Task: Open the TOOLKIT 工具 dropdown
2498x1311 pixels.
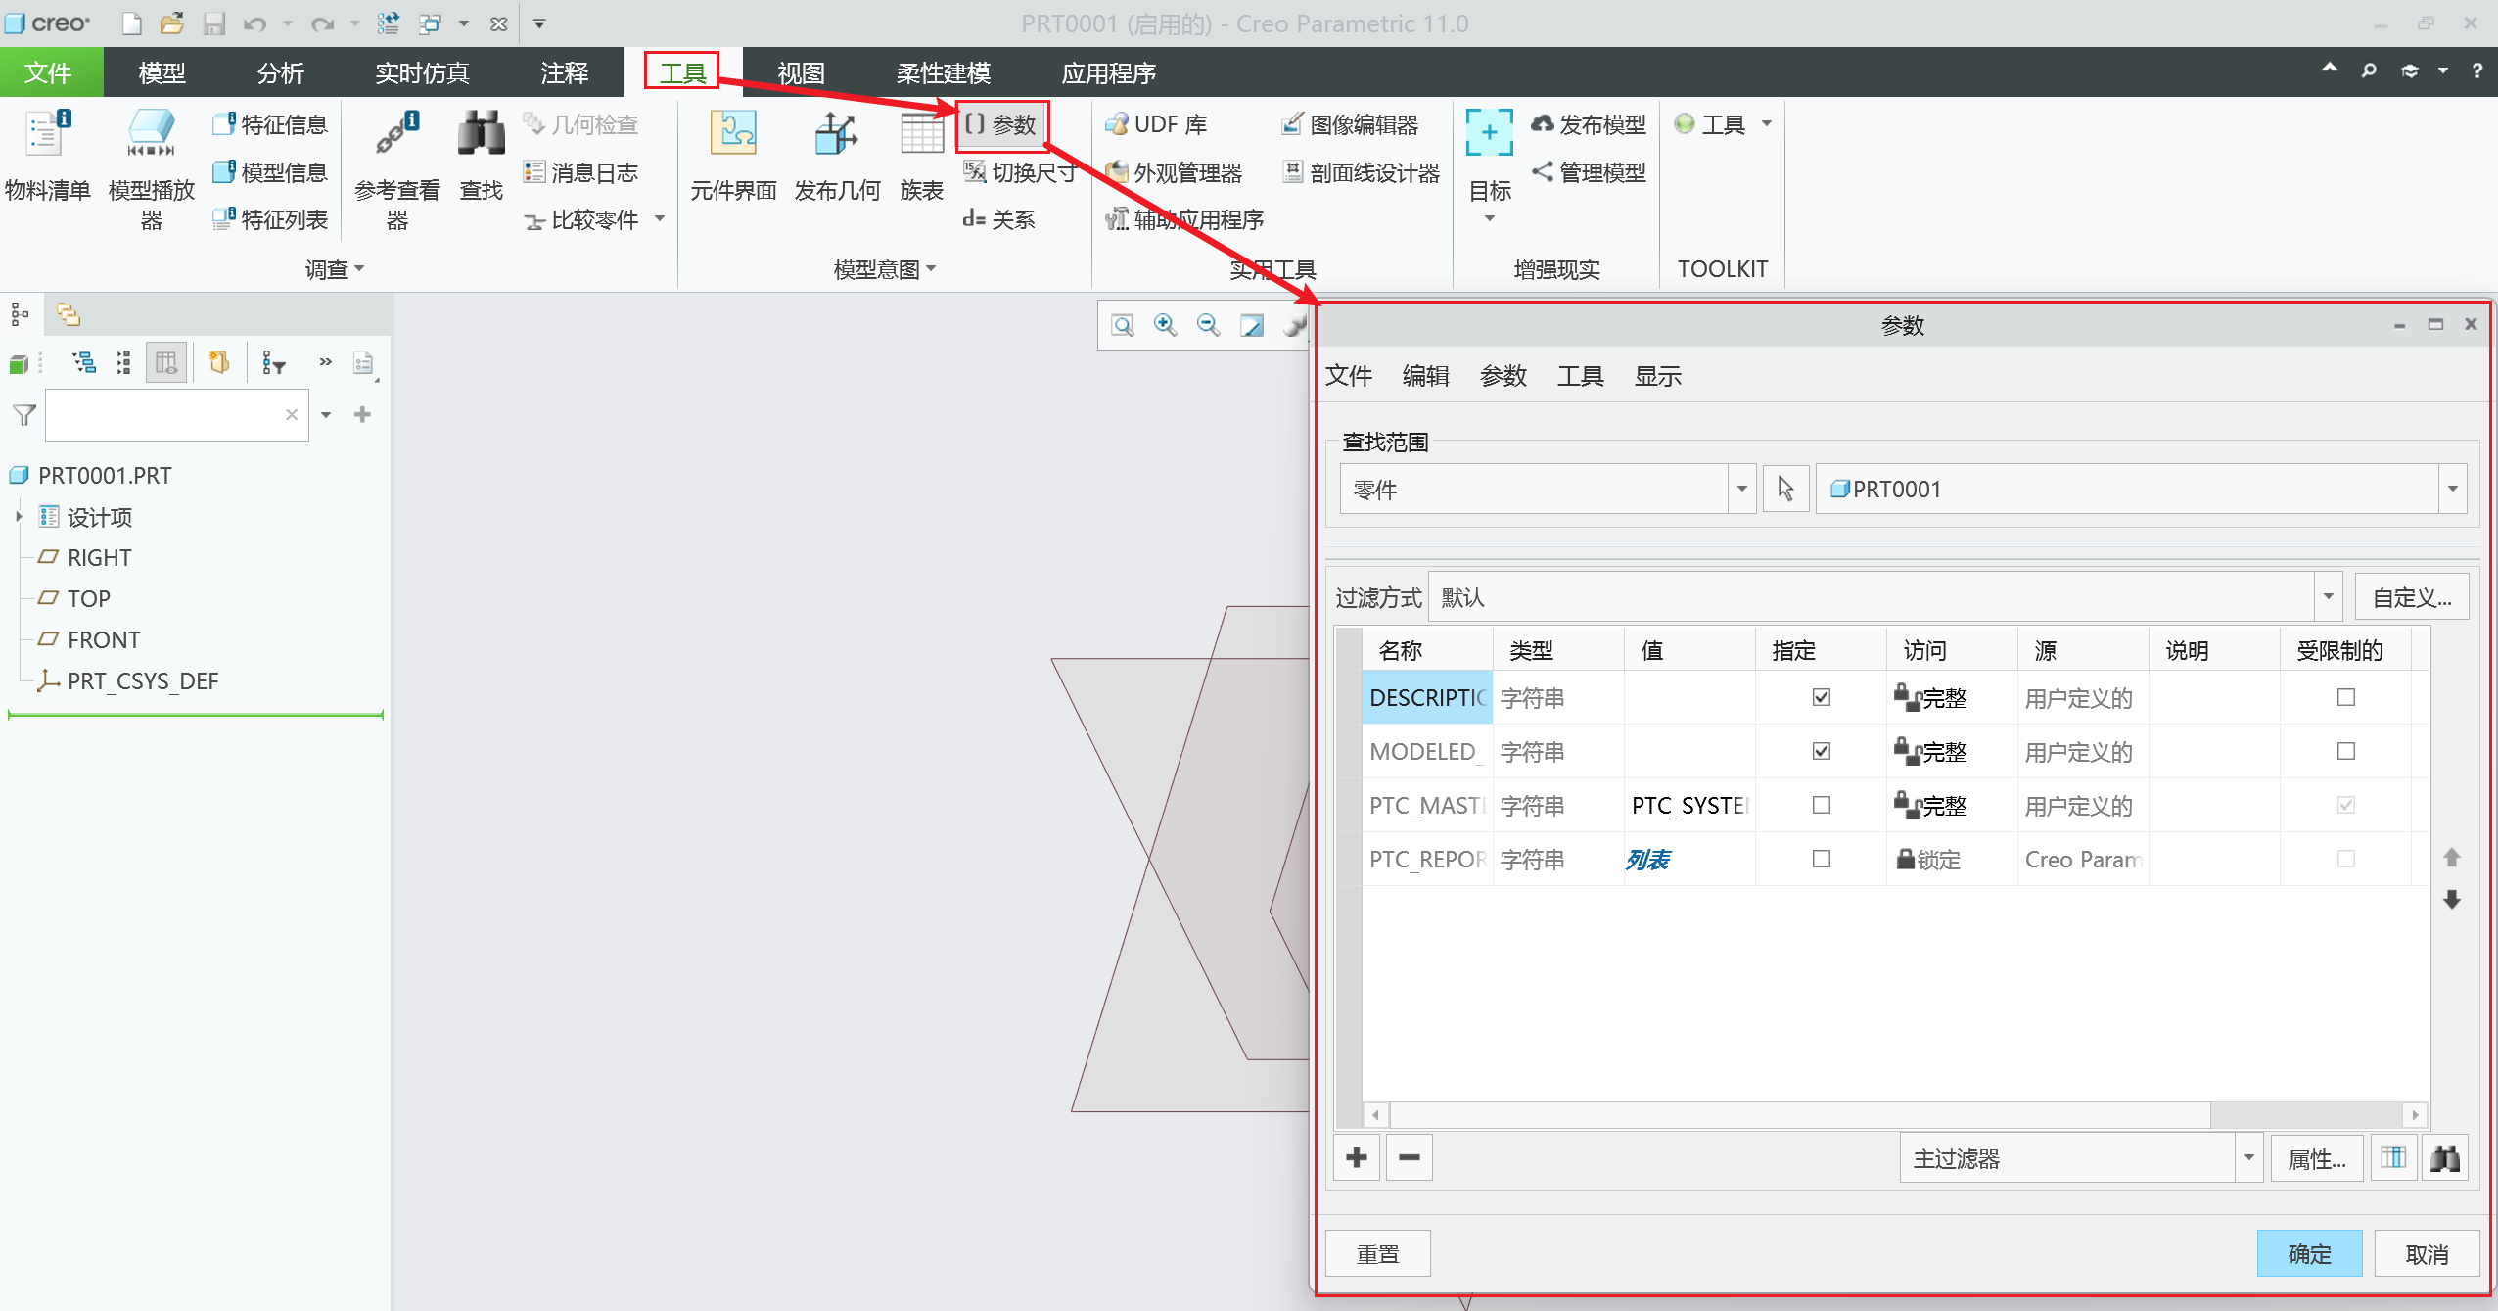Action: 1767,124
